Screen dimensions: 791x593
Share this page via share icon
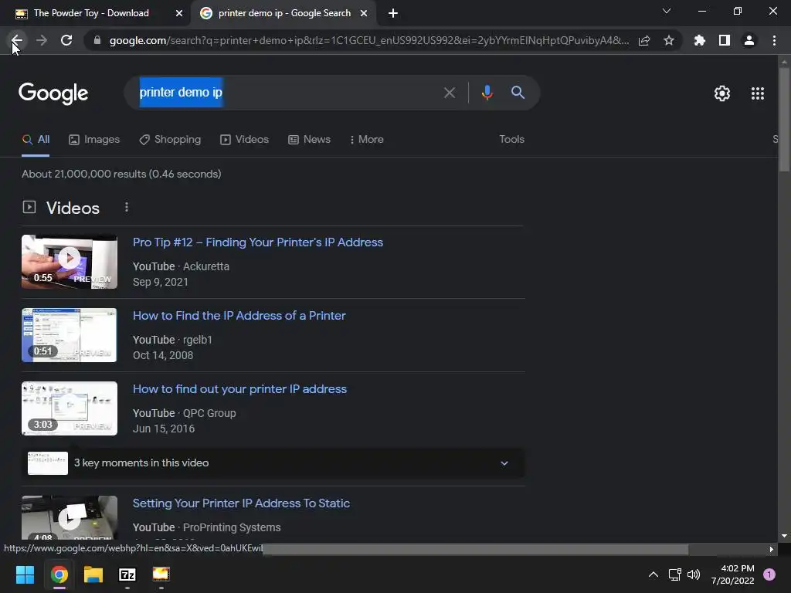644,40
